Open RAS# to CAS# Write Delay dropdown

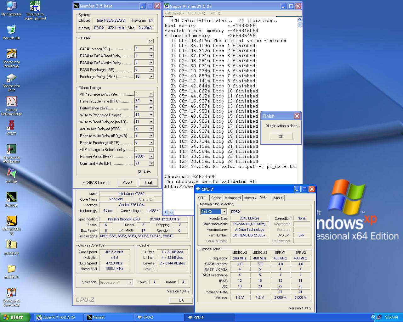[151, 63]
